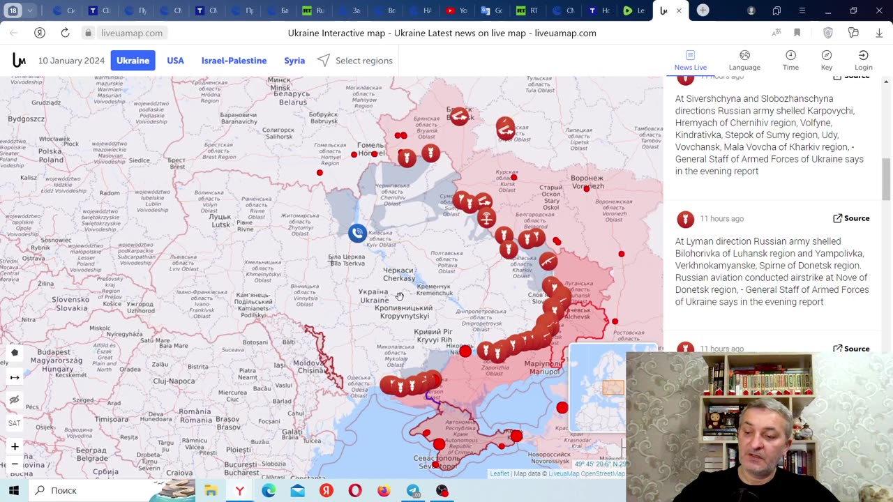The width and height of the screenshot is (893, 502).
Task: Open the Language selector
Action: pos(744,61)
